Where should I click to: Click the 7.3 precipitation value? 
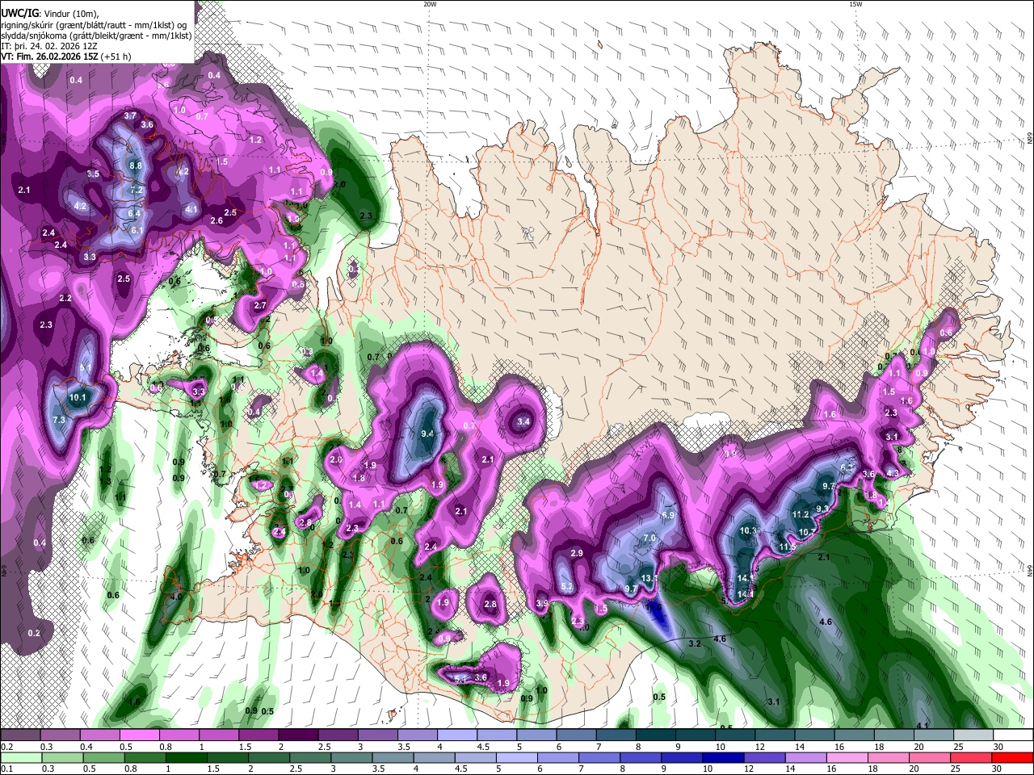tap(59, 421)
